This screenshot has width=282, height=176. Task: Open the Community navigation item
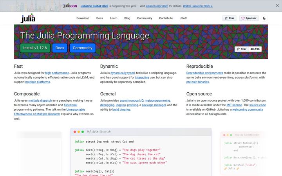pos(145,18)
